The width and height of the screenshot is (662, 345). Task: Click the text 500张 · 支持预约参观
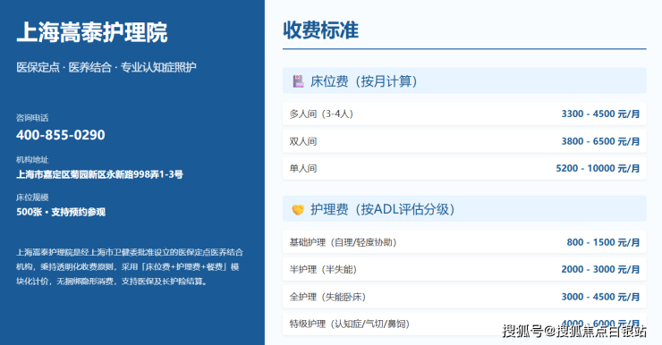[61, 212]
